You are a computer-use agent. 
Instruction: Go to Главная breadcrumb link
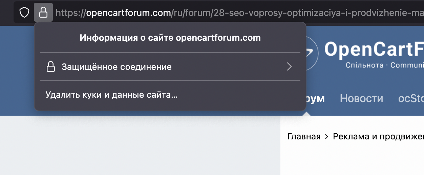pos(304,137)
